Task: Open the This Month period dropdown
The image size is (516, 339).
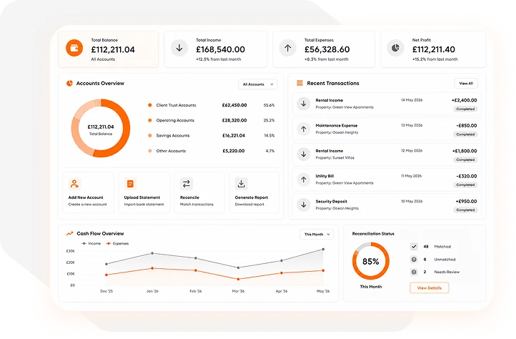Action: click(x=317, y=235)
